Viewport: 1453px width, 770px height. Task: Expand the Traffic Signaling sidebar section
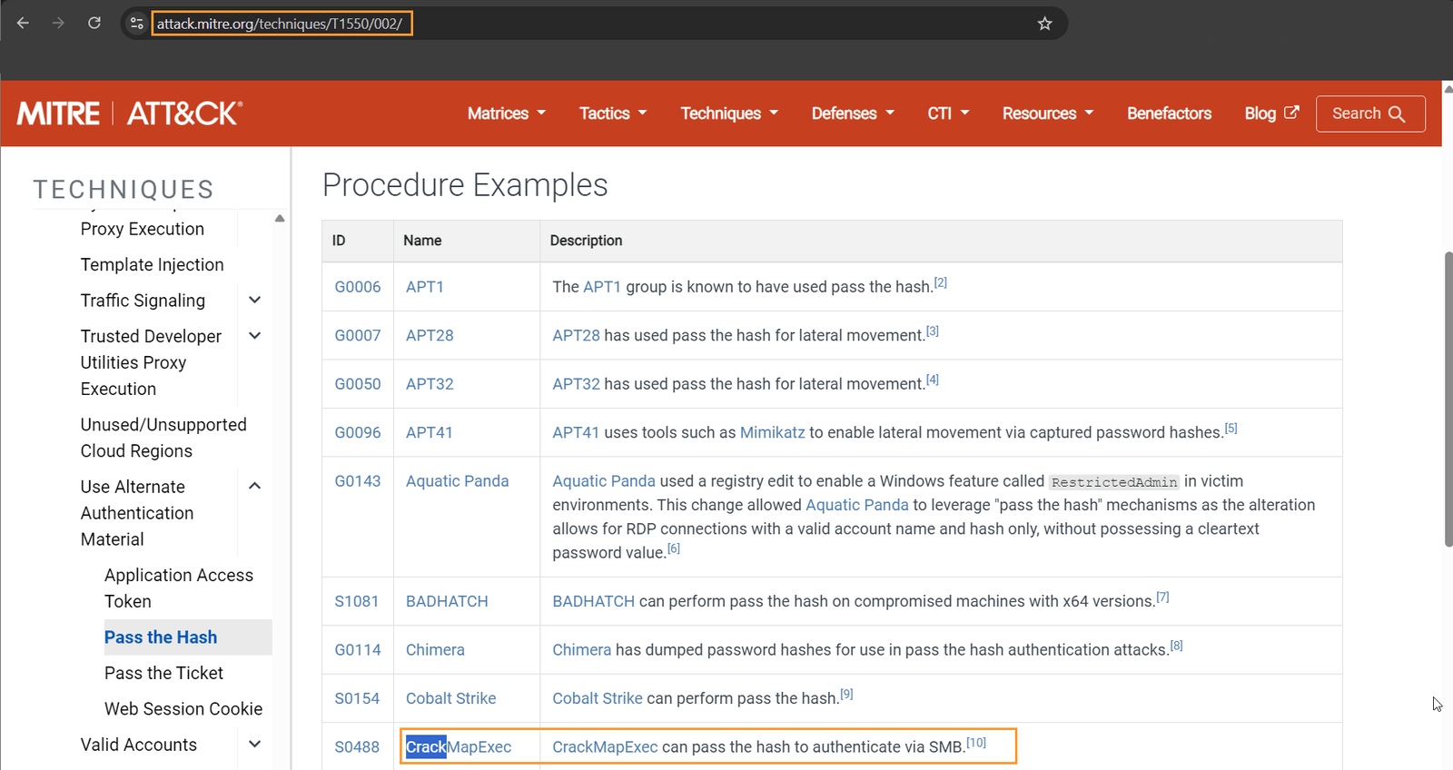255,300
